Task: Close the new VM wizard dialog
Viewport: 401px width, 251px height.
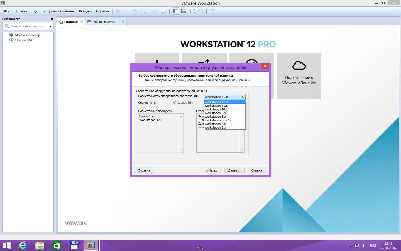Action: pyautogui.click(x=265, y=66)
